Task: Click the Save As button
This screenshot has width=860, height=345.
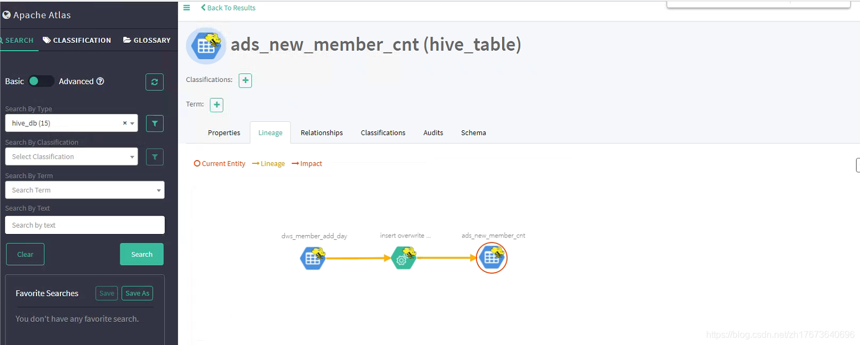Action: [x=137, y=293]
